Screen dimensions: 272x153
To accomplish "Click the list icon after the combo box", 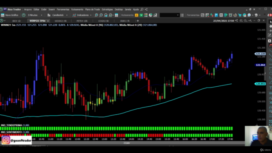I will [x=182, y=15].
